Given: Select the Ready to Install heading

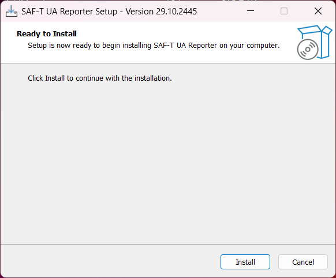Looking at the screenshot, I should click(x=47, y=34).
